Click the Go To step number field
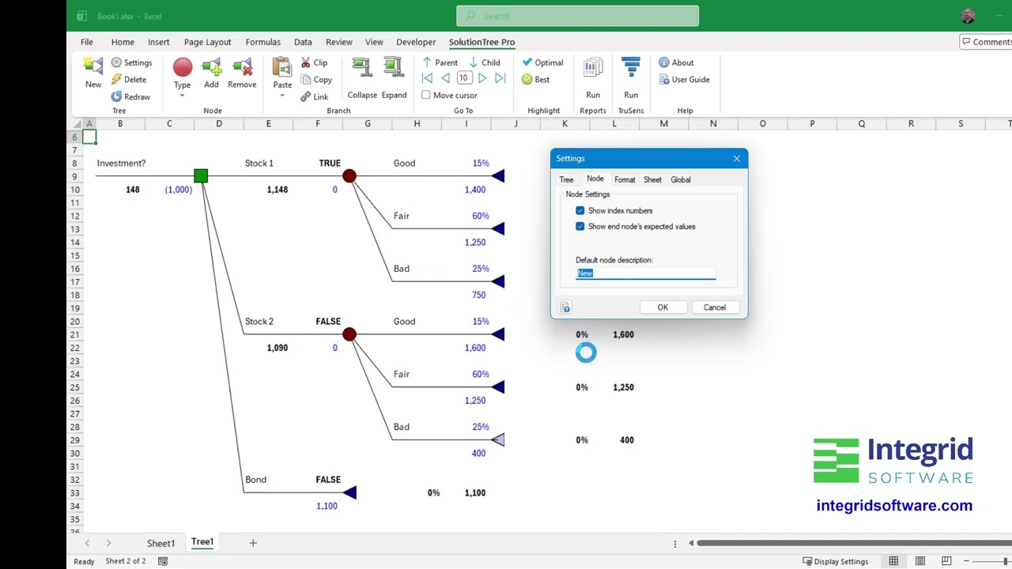 (464, 78)
